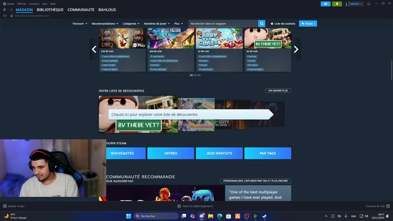This screenshot has width=393, height=221.
Task: Show next games with the carousel right arrow
Action: [296, 49]
